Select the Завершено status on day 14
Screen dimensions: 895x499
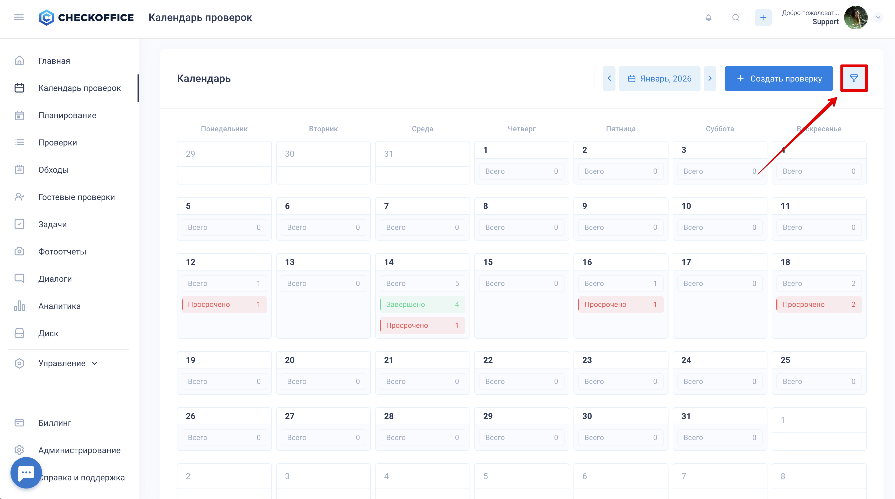(422, 304)
